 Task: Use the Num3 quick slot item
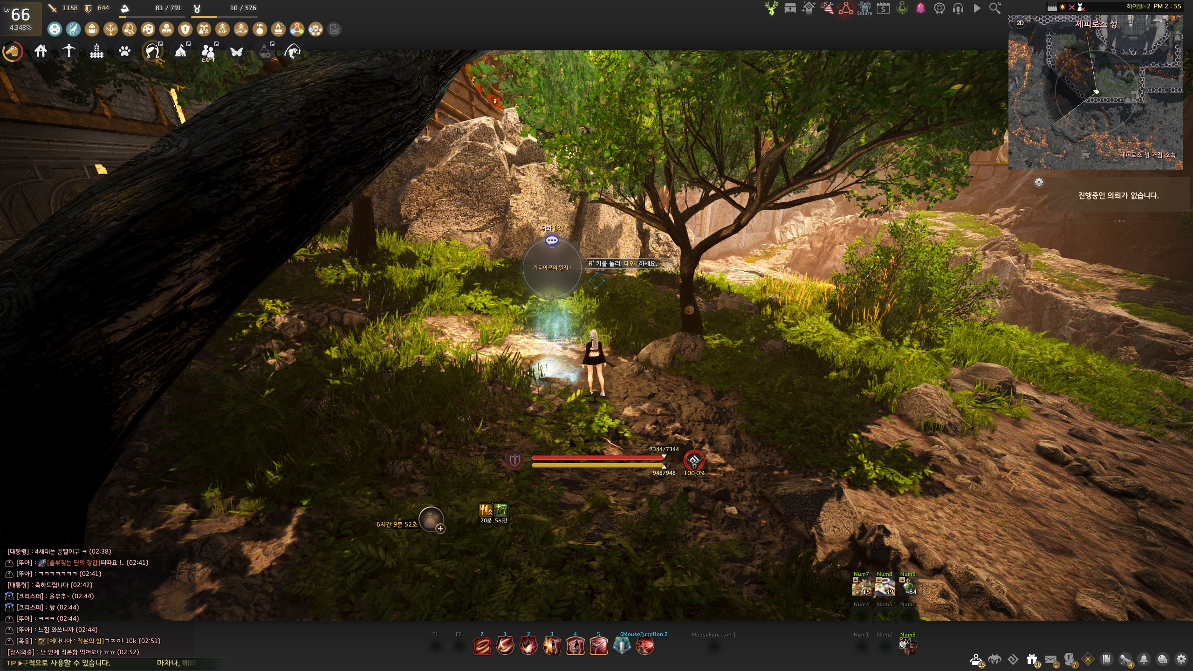pos(908,646)
